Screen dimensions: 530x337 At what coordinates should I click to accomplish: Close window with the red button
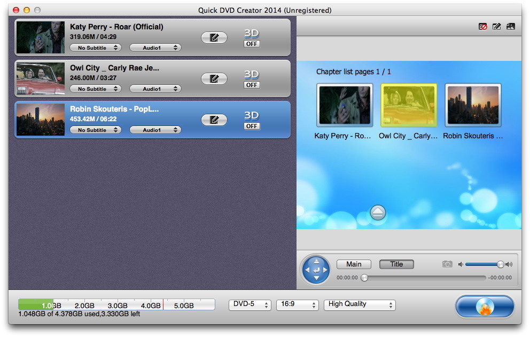(16, 10)
